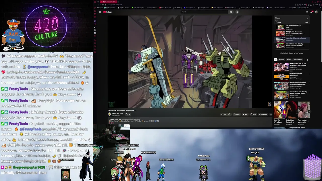This screenshot has width=322, height=181.
Task: Open the YouTube Create upload icon
Action: tap(307, 12)
